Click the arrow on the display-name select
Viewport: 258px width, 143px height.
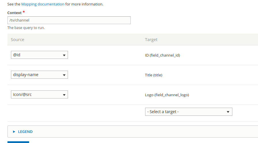[64, 75]
